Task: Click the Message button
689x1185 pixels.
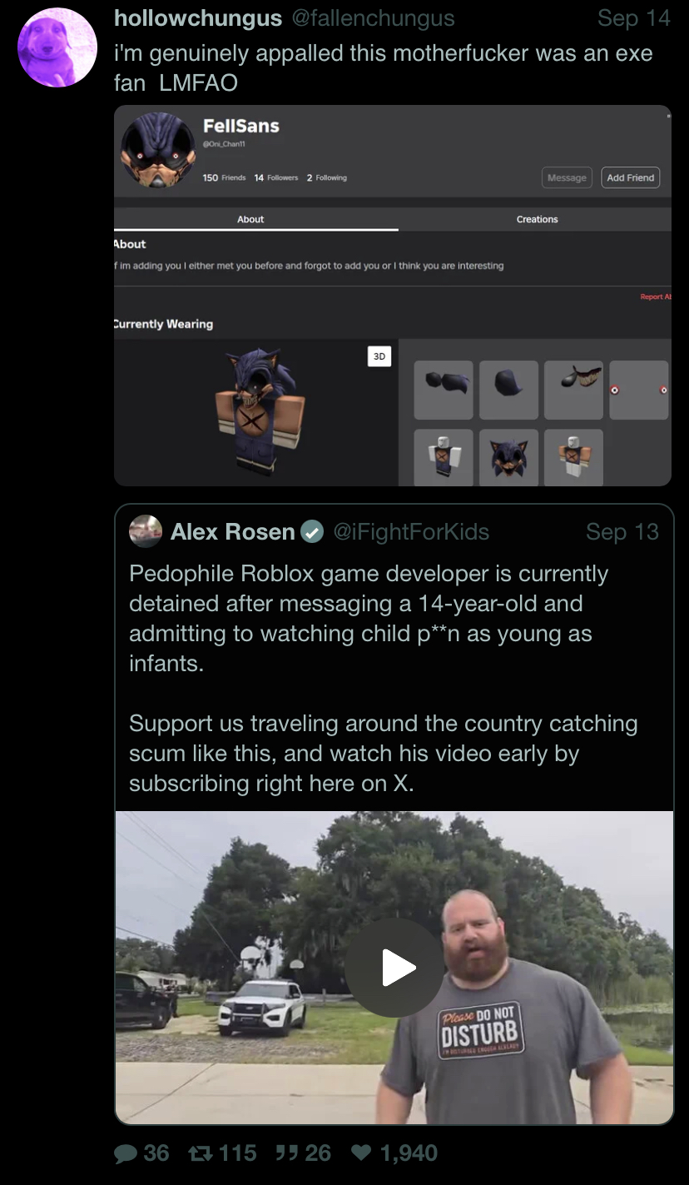Action: (567, 177)
